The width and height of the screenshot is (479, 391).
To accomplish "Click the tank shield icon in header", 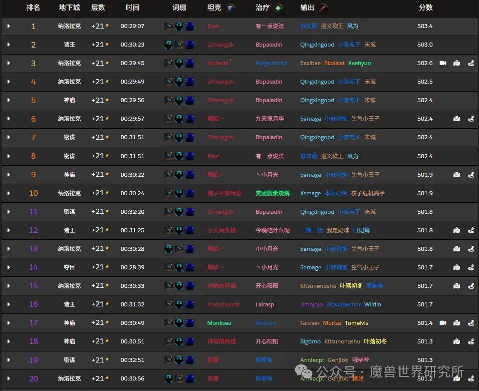I will 230,8.
